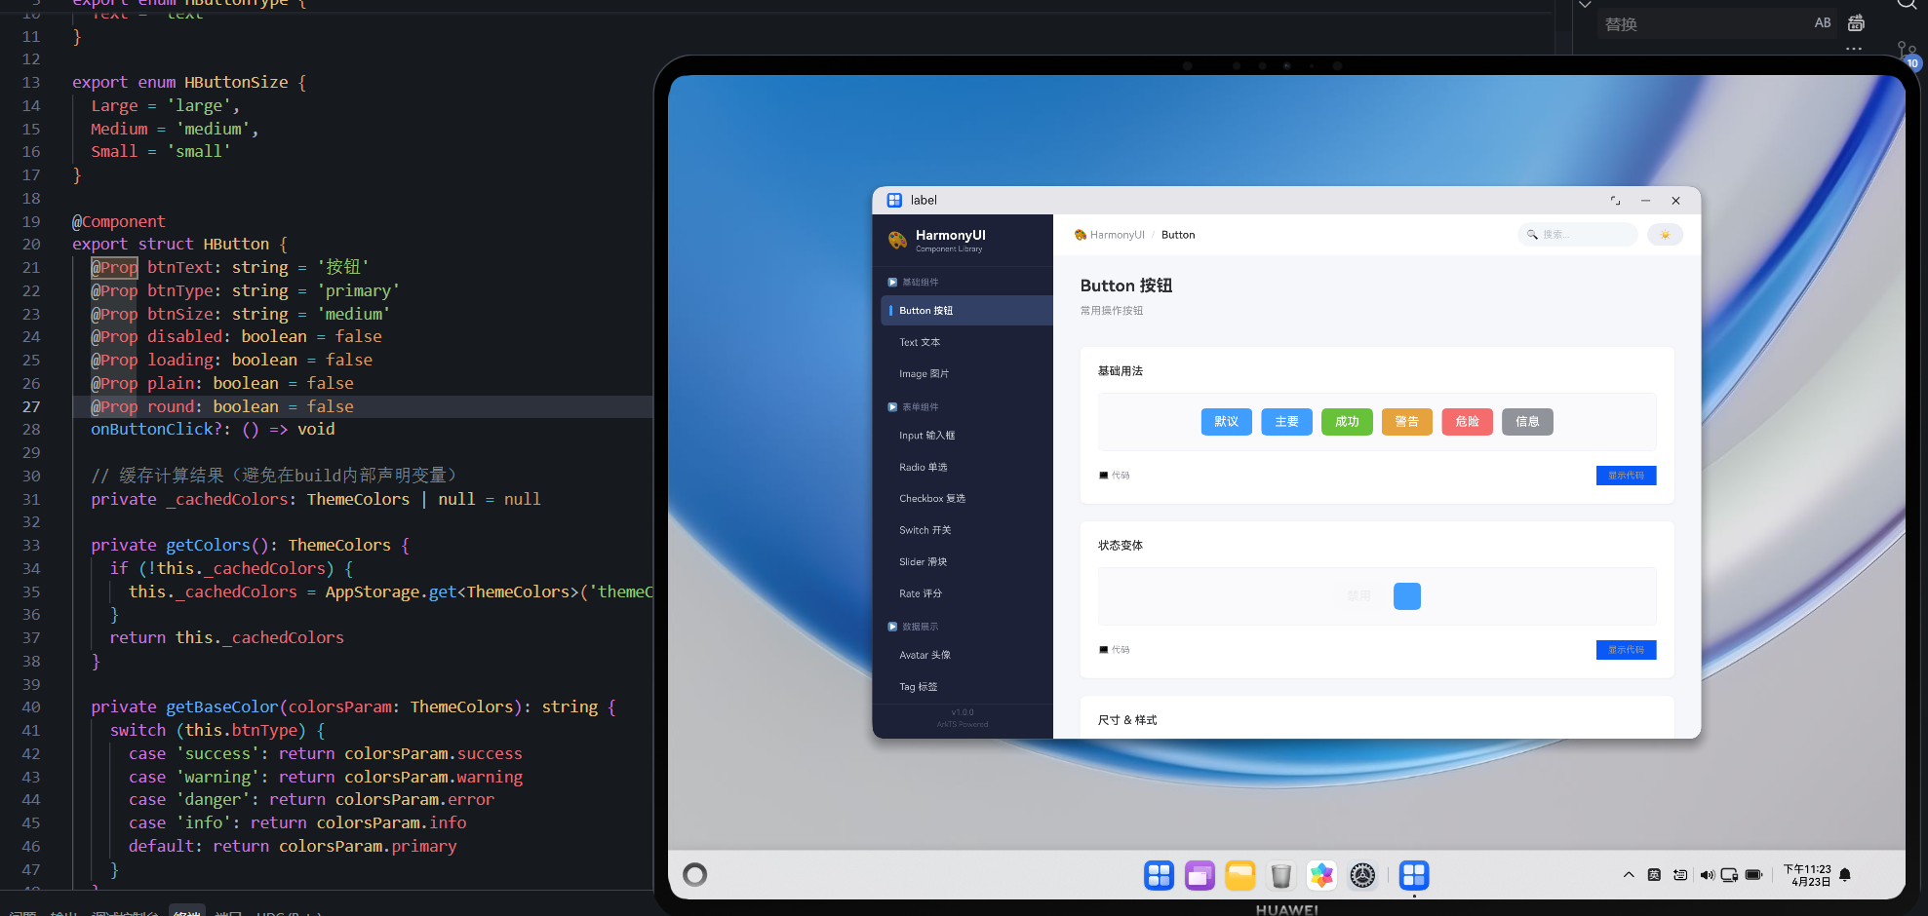The image size is (1928, 916).
Task: Click the keyboard input tray icon
Action: point(1680,875)
